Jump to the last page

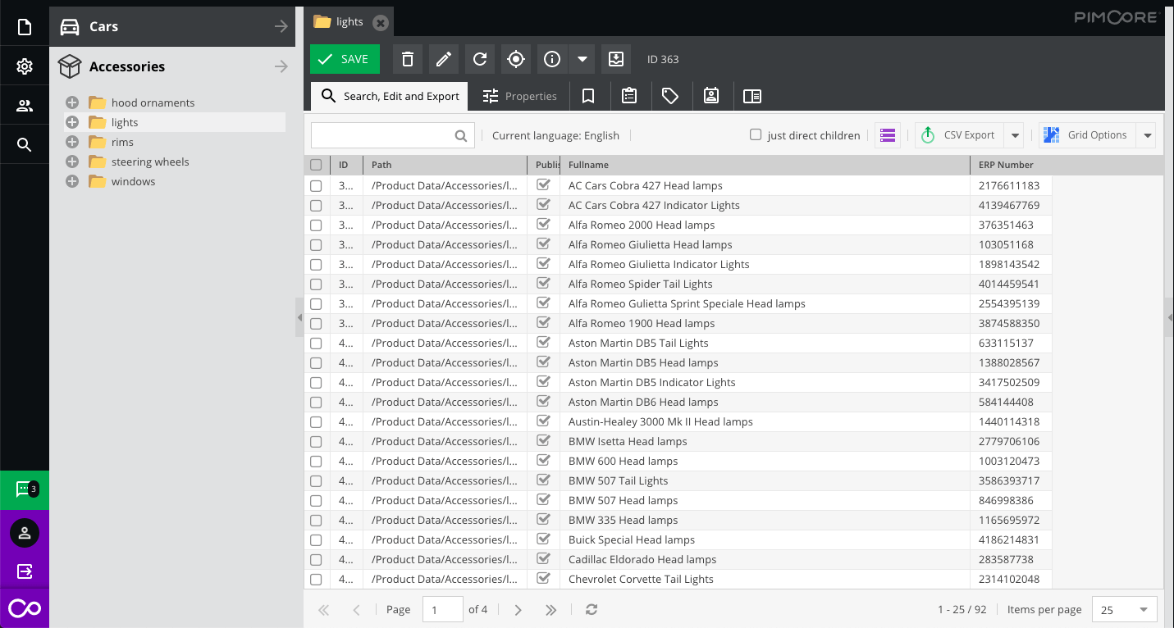pyautogui.click(x=550, y=609)
